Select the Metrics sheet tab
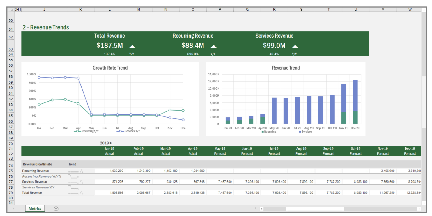The height and width of the screenshot is (216, 432). [35, 209]
